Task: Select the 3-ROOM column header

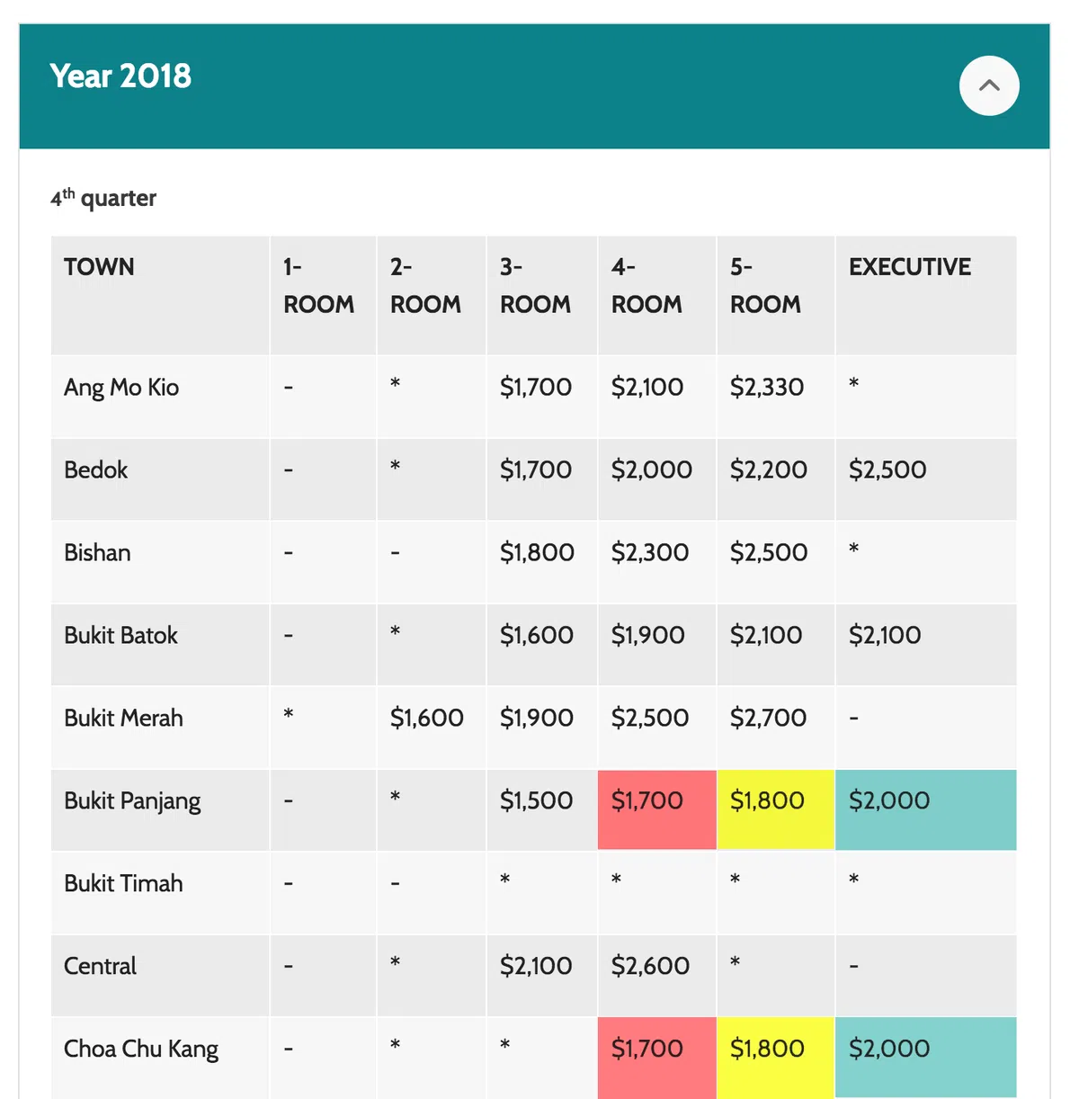Action: pyautogui.click(x=535, y=286)
